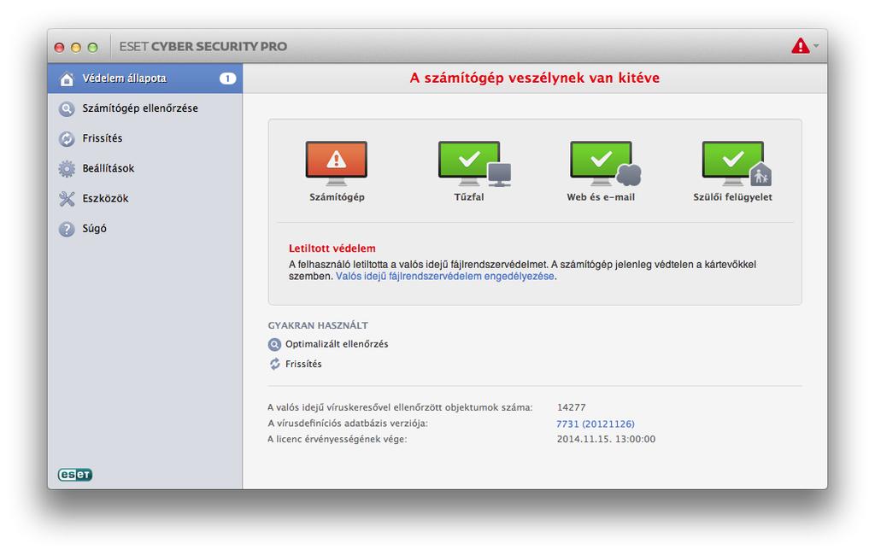Click the red Letiltott védelem heading

pos(332,248)
